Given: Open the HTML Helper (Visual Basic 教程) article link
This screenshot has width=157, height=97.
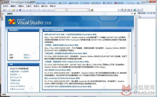Looking at the screenshot, I should pyautogui.click(x=67, y=62).
